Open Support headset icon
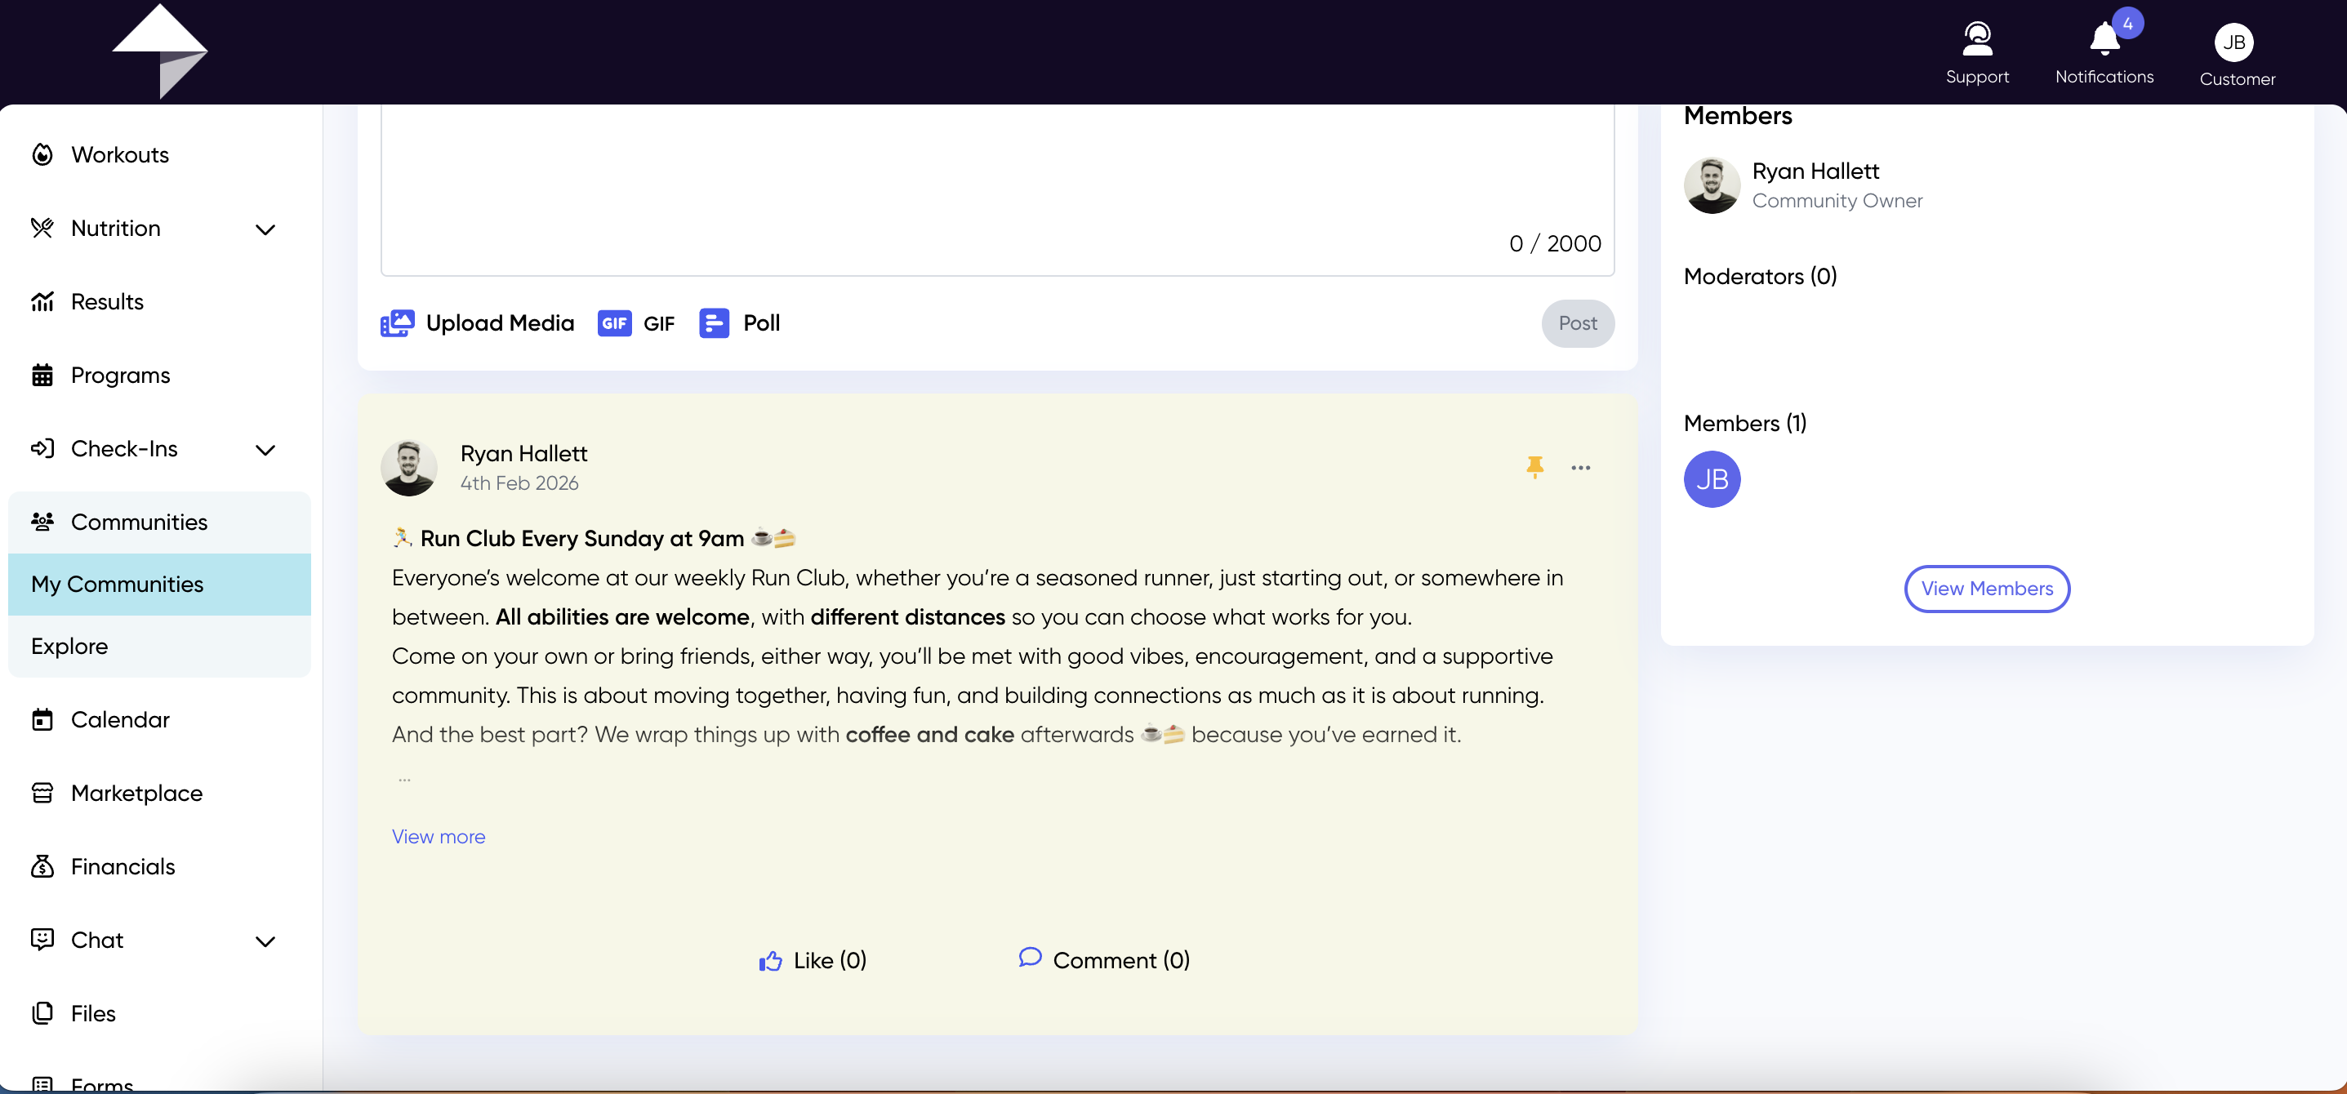 1977,39
